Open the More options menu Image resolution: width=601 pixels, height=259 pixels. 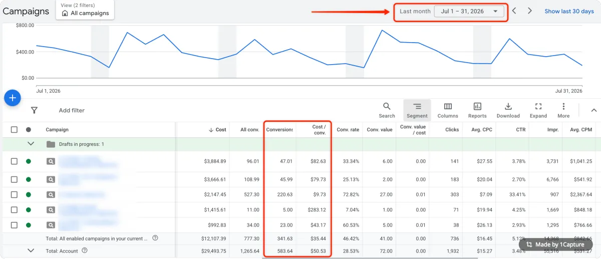pyautogui.click(x=563, y=110)
